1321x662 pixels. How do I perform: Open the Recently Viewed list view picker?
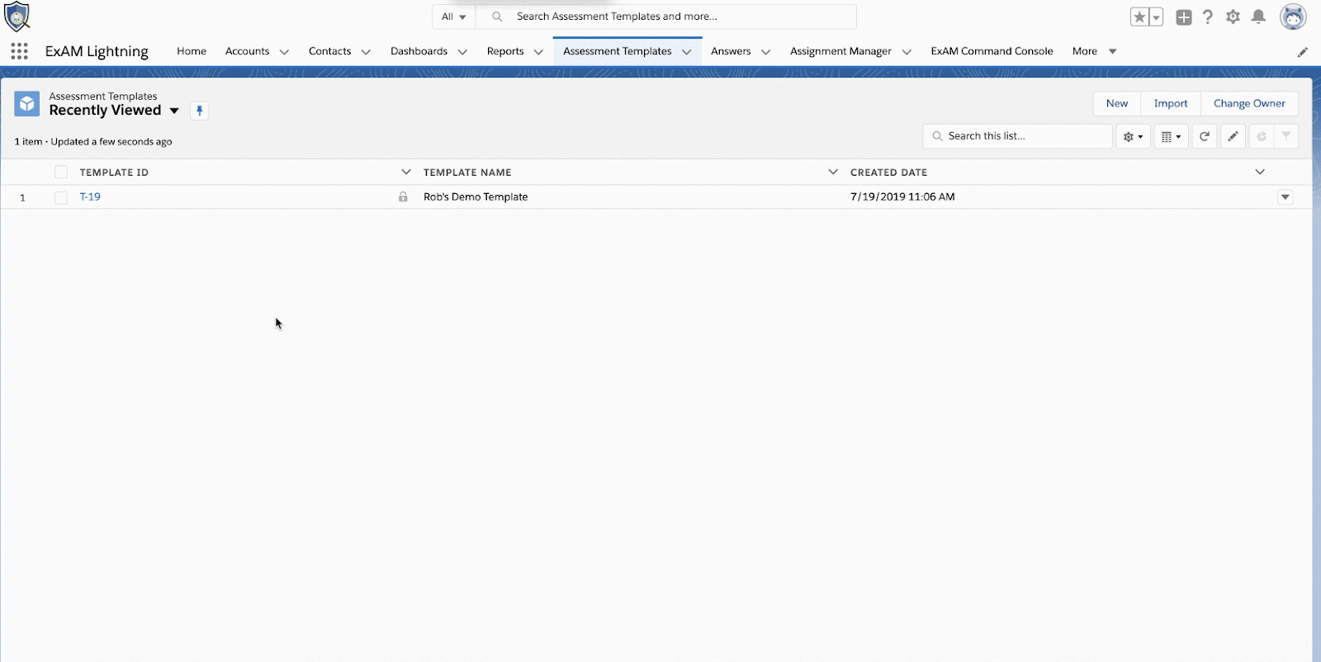(174, 111)
